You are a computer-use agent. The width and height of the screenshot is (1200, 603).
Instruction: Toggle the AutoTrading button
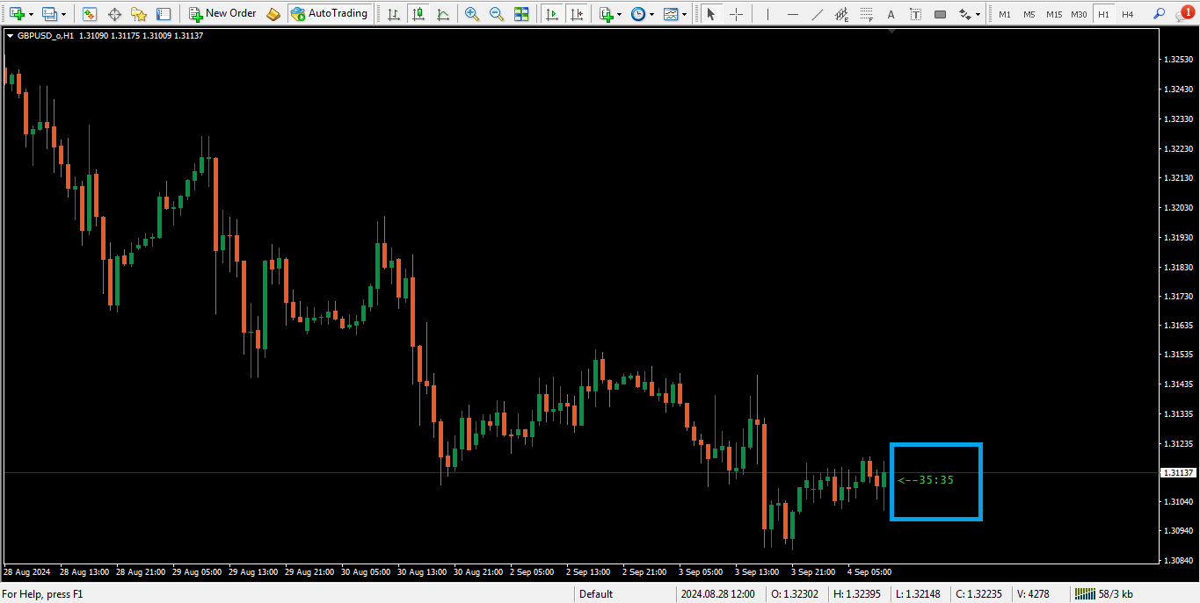[329, 14]
